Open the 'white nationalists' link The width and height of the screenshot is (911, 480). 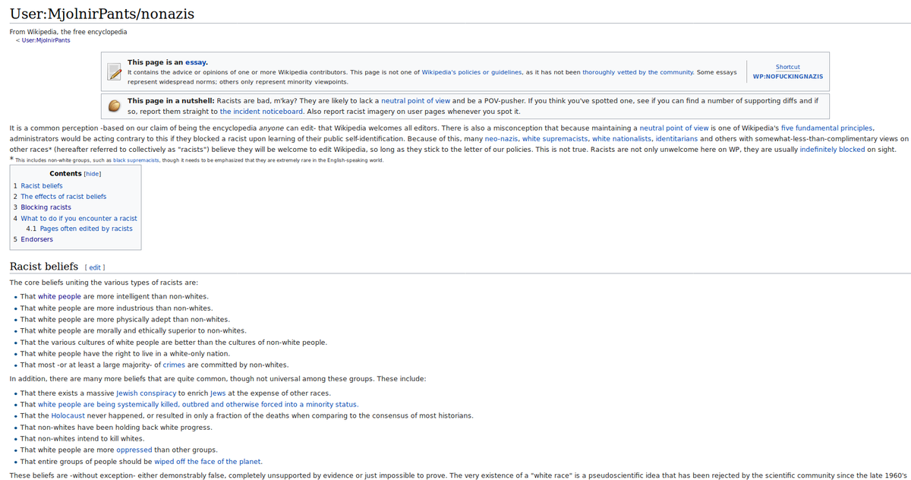point(623,139)
